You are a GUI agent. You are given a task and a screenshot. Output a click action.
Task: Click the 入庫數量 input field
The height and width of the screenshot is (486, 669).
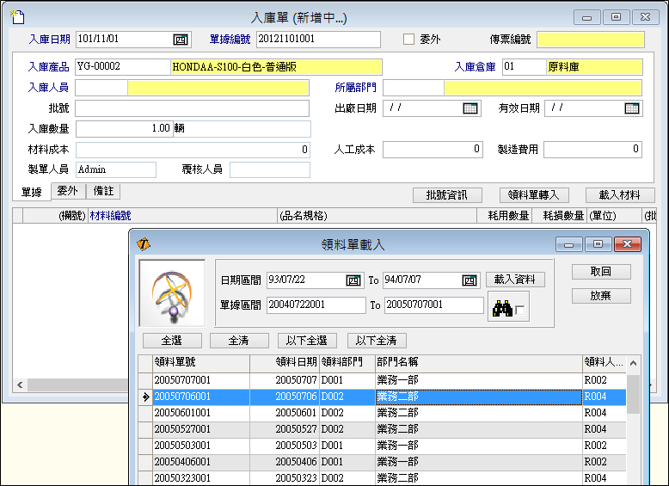(124, 129)
